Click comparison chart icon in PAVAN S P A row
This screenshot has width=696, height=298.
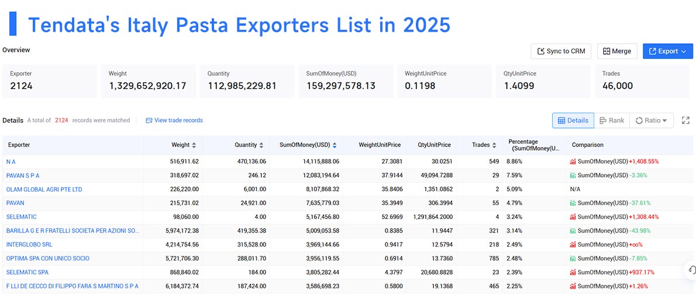click(x=573, y=176)
